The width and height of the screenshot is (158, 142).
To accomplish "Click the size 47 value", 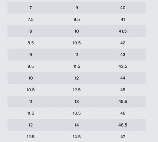I will [x=123, y=136].
